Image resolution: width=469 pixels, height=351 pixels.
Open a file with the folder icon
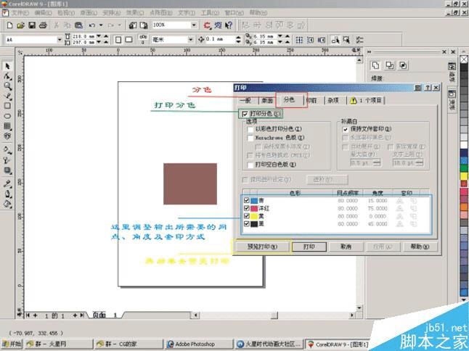click(20, 25)
